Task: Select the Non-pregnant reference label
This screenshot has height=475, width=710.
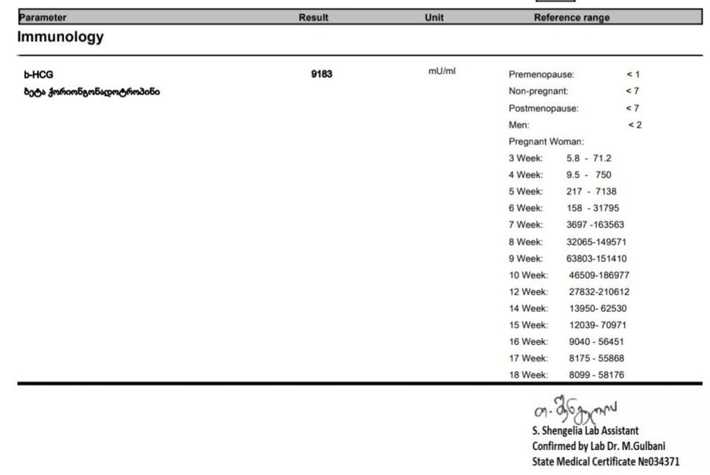Action: (x=538, y=91)
